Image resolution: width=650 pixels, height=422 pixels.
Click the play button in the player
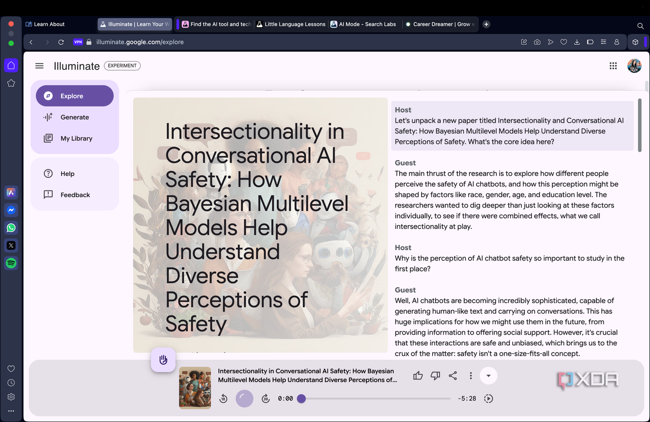tap(244, 398)
